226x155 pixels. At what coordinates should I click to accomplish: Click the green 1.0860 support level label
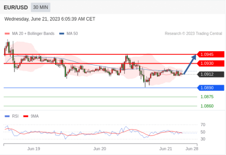coord(207,106)
